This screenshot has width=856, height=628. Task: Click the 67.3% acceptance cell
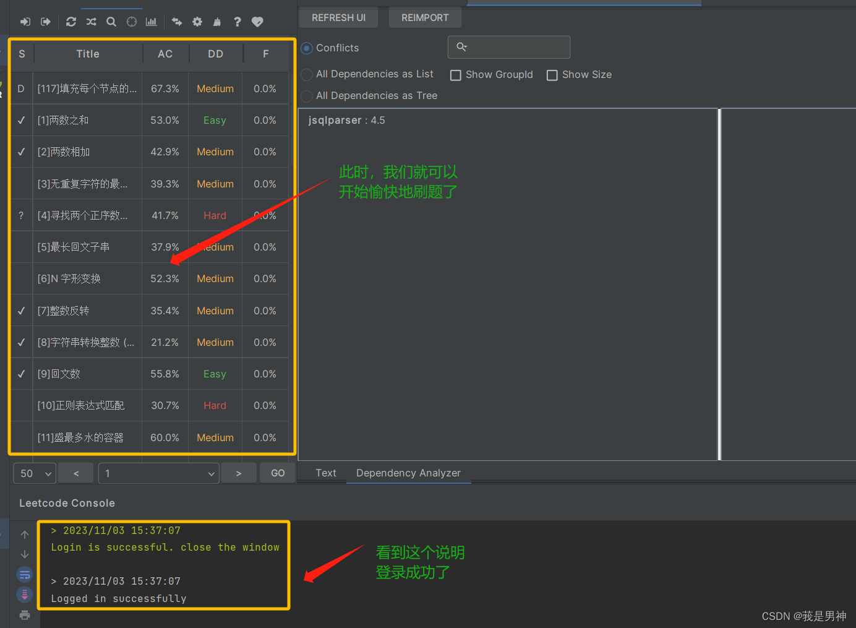[x=165, y=88]
